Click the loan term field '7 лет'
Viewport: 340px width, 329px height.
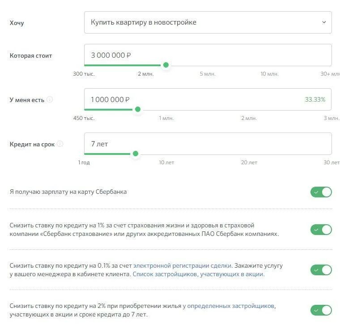(x=208, y=144)
